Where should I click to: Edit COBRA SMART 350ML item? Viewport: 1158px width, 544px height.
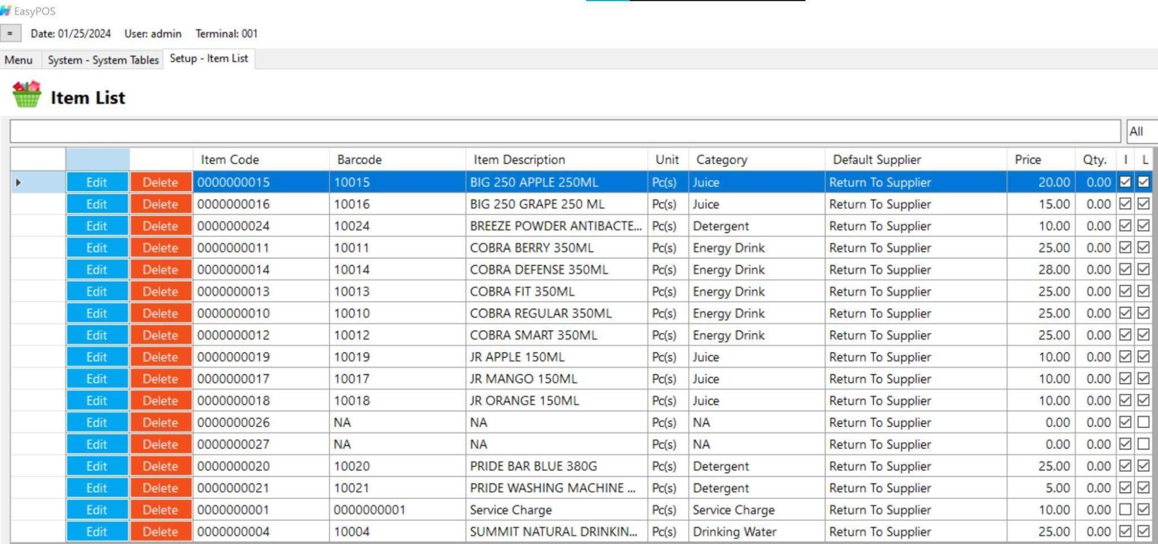tap(97, 335)
